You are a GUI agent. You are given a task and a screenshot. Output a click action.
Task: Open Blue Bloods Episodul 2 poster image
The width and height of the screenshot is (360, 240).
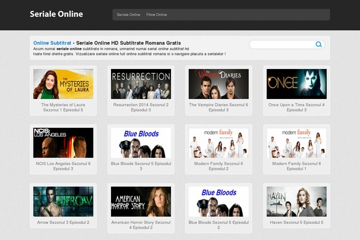click(x=218, y=202)
